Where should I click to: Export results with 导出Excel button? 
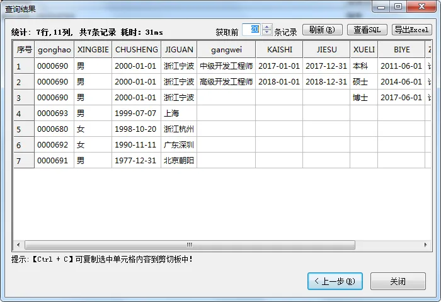coord(412,30)
